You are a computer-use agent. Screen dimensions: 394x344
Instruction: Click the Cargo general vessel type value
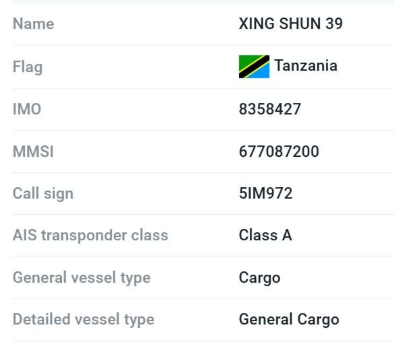point(259,278)
